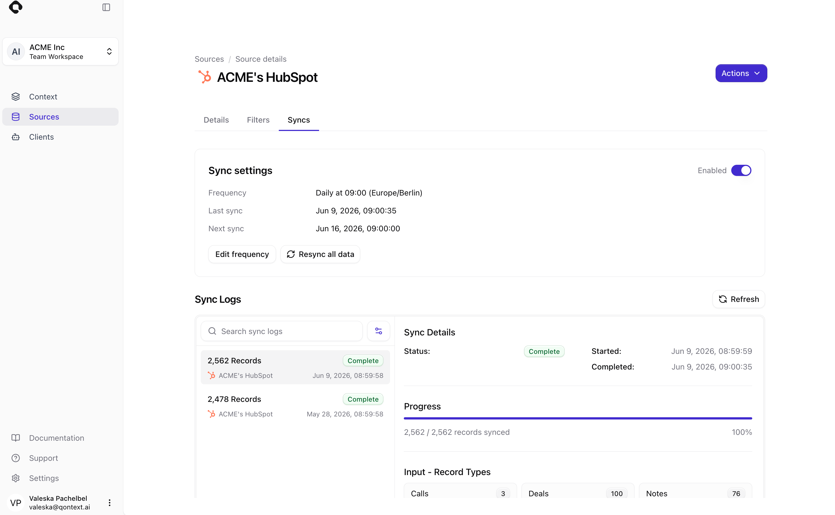Click the Resync all data button
835x515 pixels.
[320, 254]
